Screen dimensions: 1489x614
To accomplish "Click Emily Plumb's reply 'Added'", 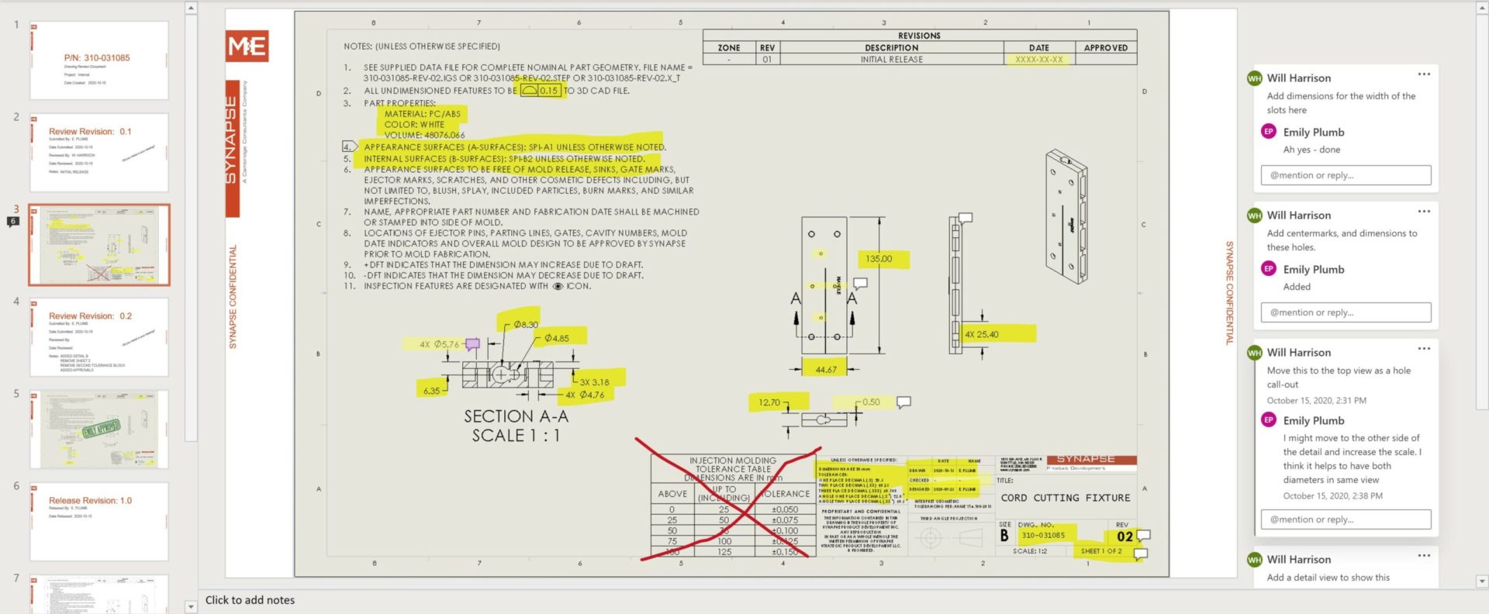I will (1297, 287).
